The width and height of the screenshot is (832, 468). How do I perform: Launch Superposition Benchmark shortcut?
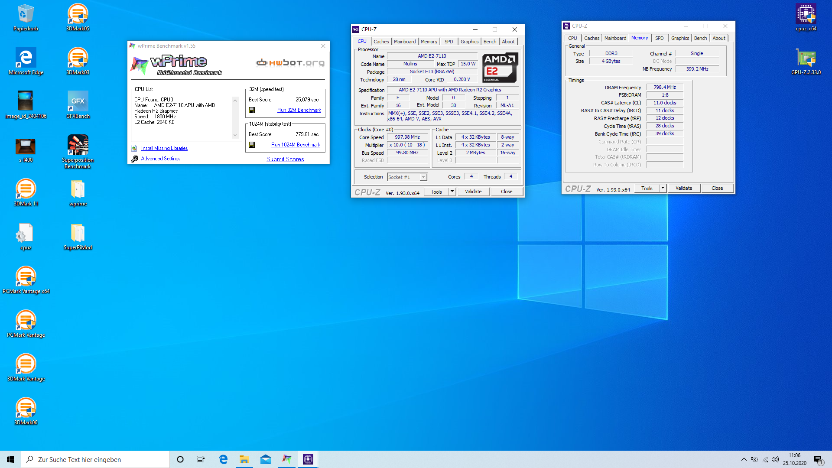pyautogui.click(x=78, y=152)
